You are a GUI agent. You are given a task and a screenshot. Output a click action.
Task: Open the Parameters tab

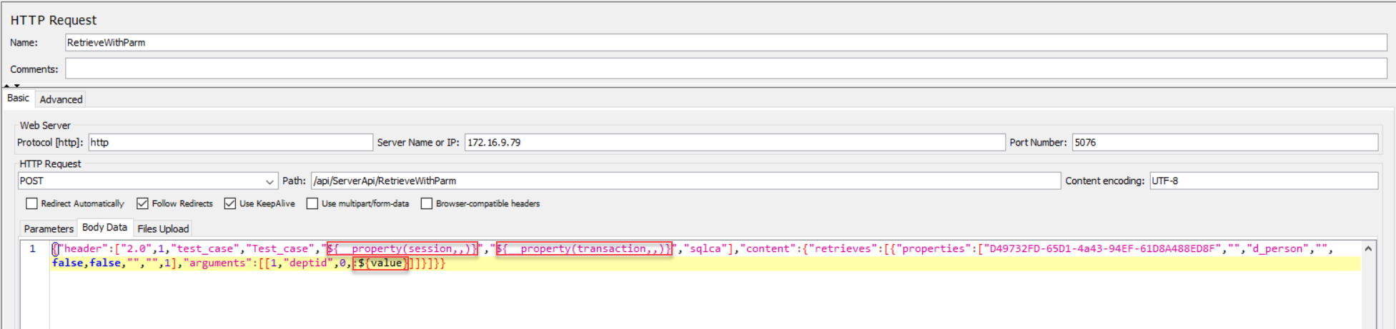49,228
